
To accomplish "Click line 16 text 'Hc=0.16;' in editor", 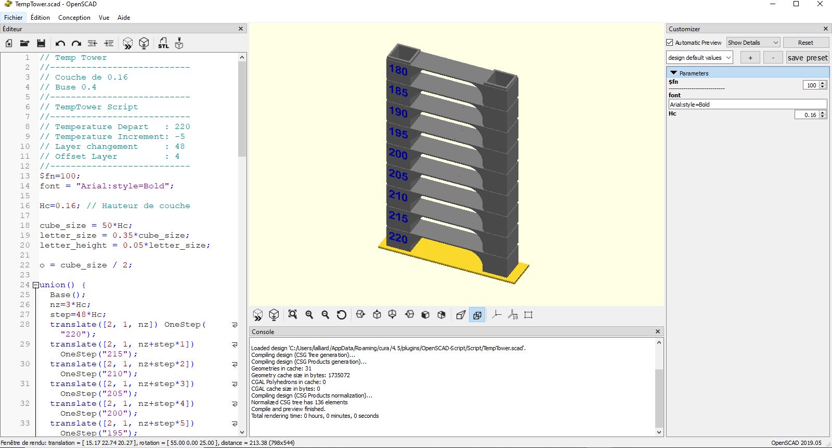I will (x=60, y=206).
